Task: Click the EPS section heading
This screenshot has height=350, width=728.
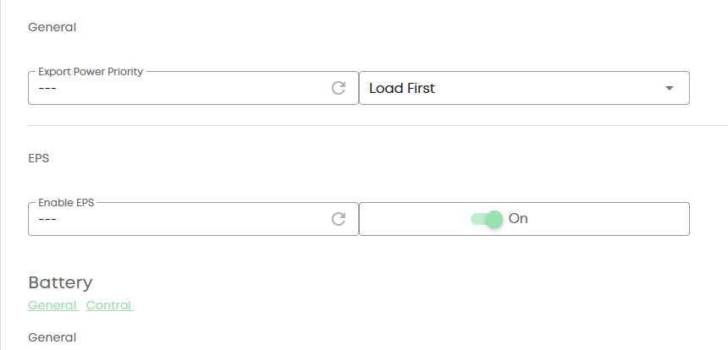Action: click(x=40, y=157)
